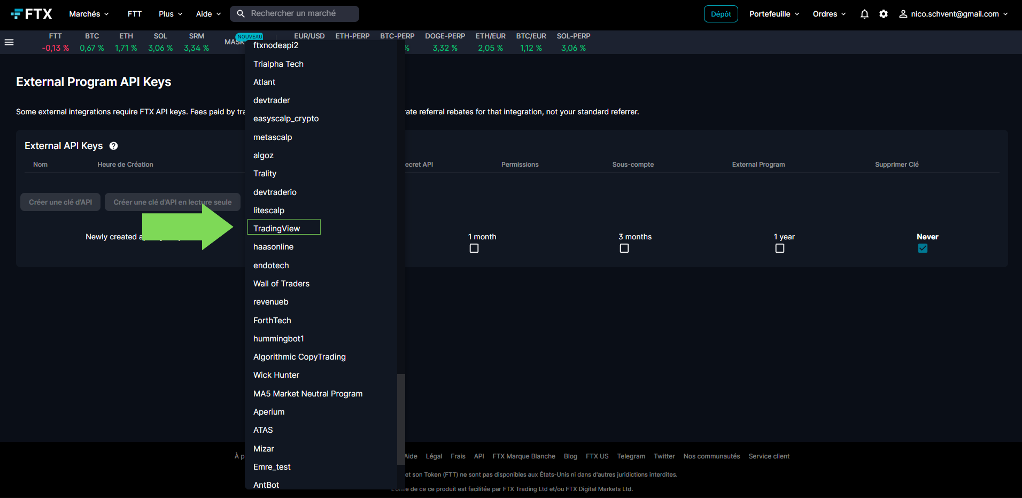This screenshot has width=1022, height=498.
Task: Check the "1 month" expiration checkbox
Action: point(474,248)
